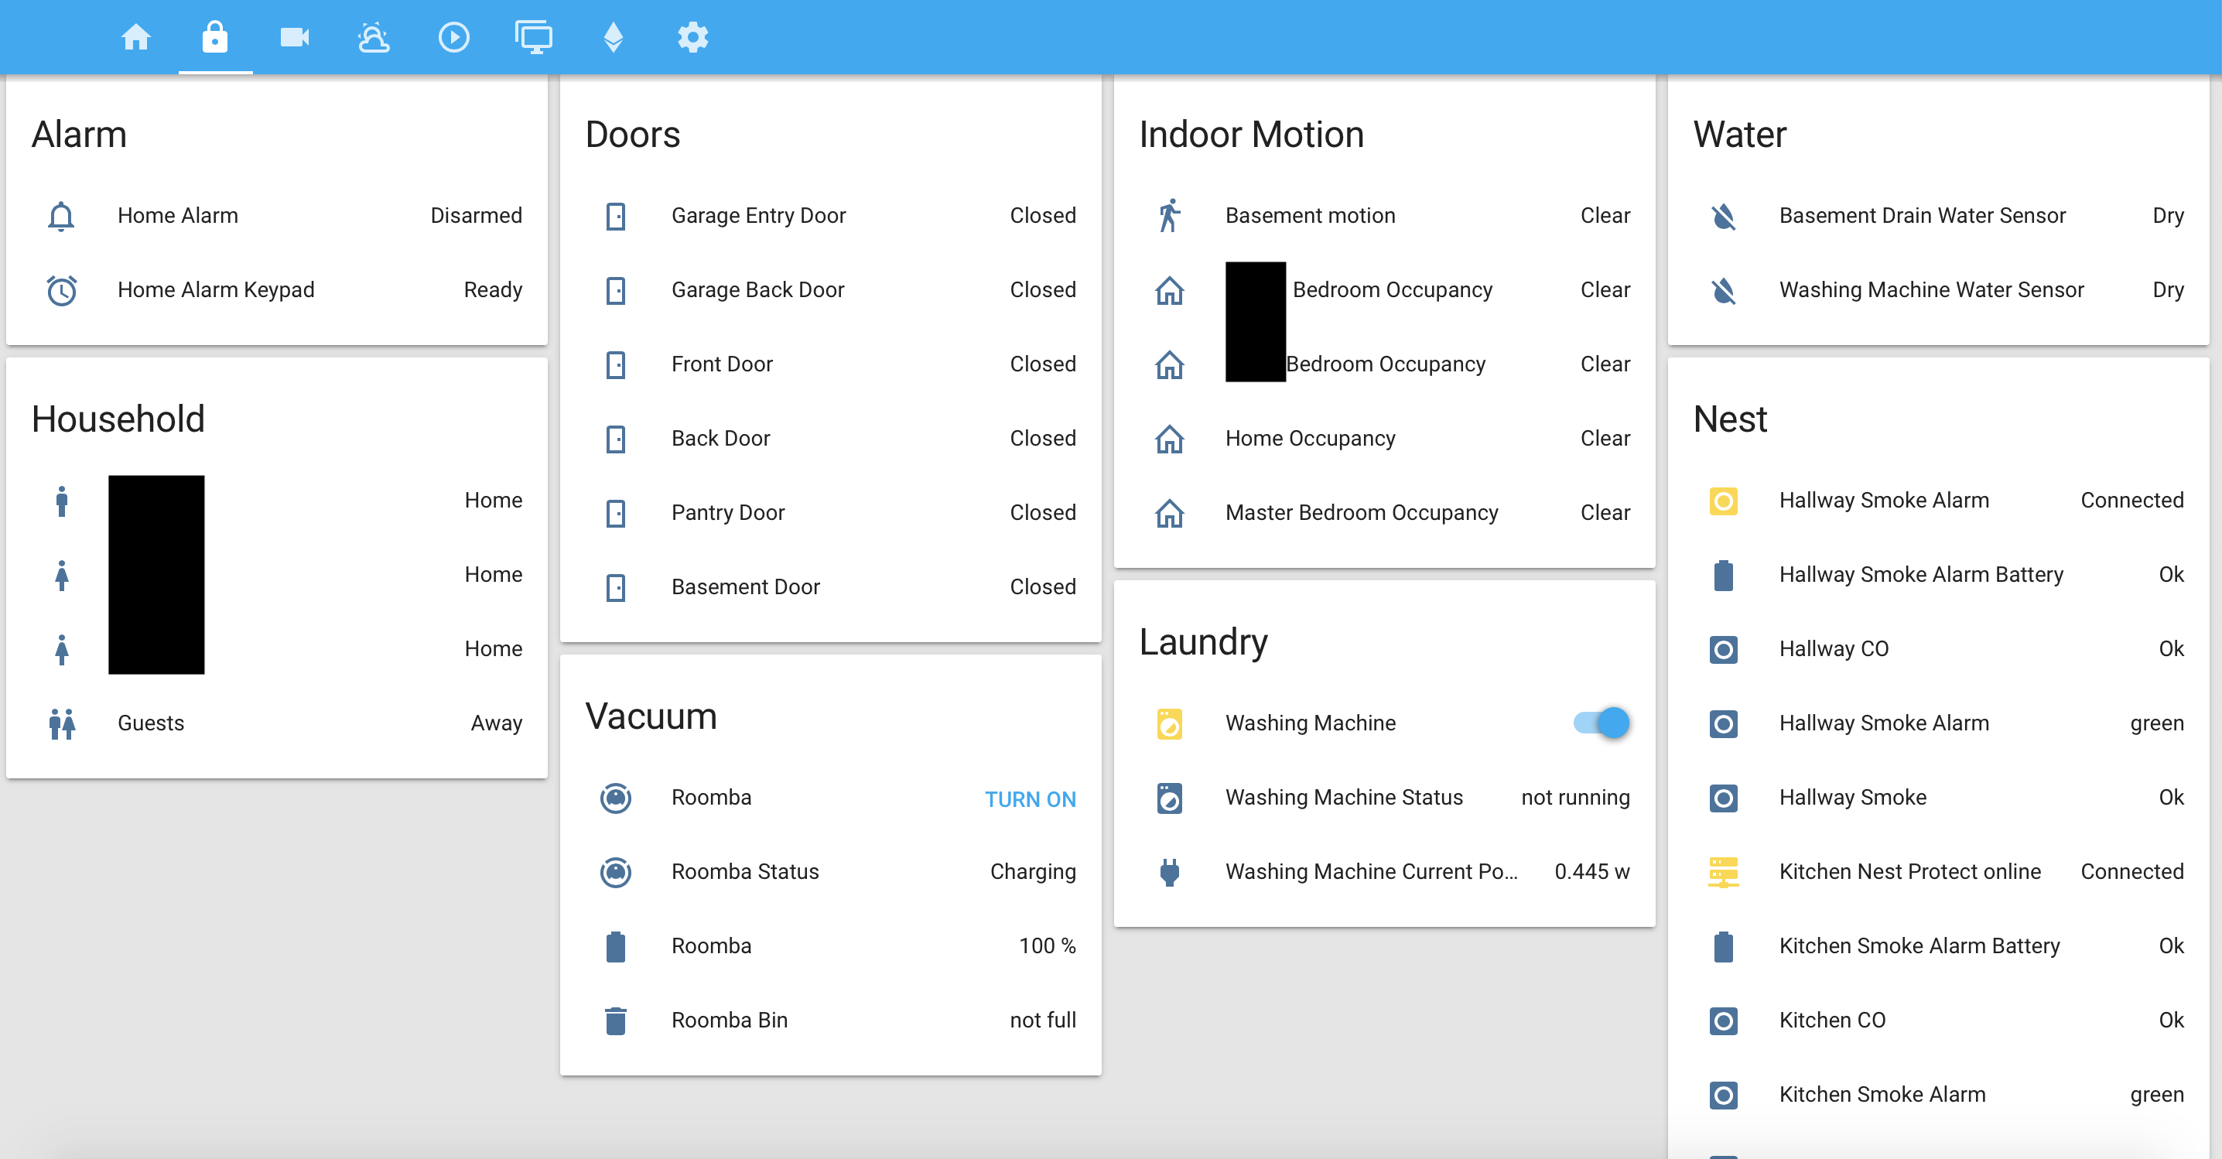Select the monitor screens tab icon

click(533, 37)
